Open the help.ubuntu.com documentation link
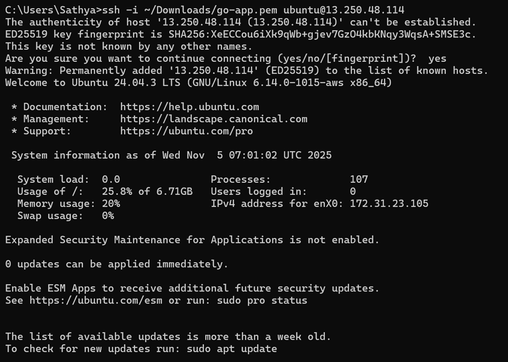This screenshot has width=508, height=362. 189,107
